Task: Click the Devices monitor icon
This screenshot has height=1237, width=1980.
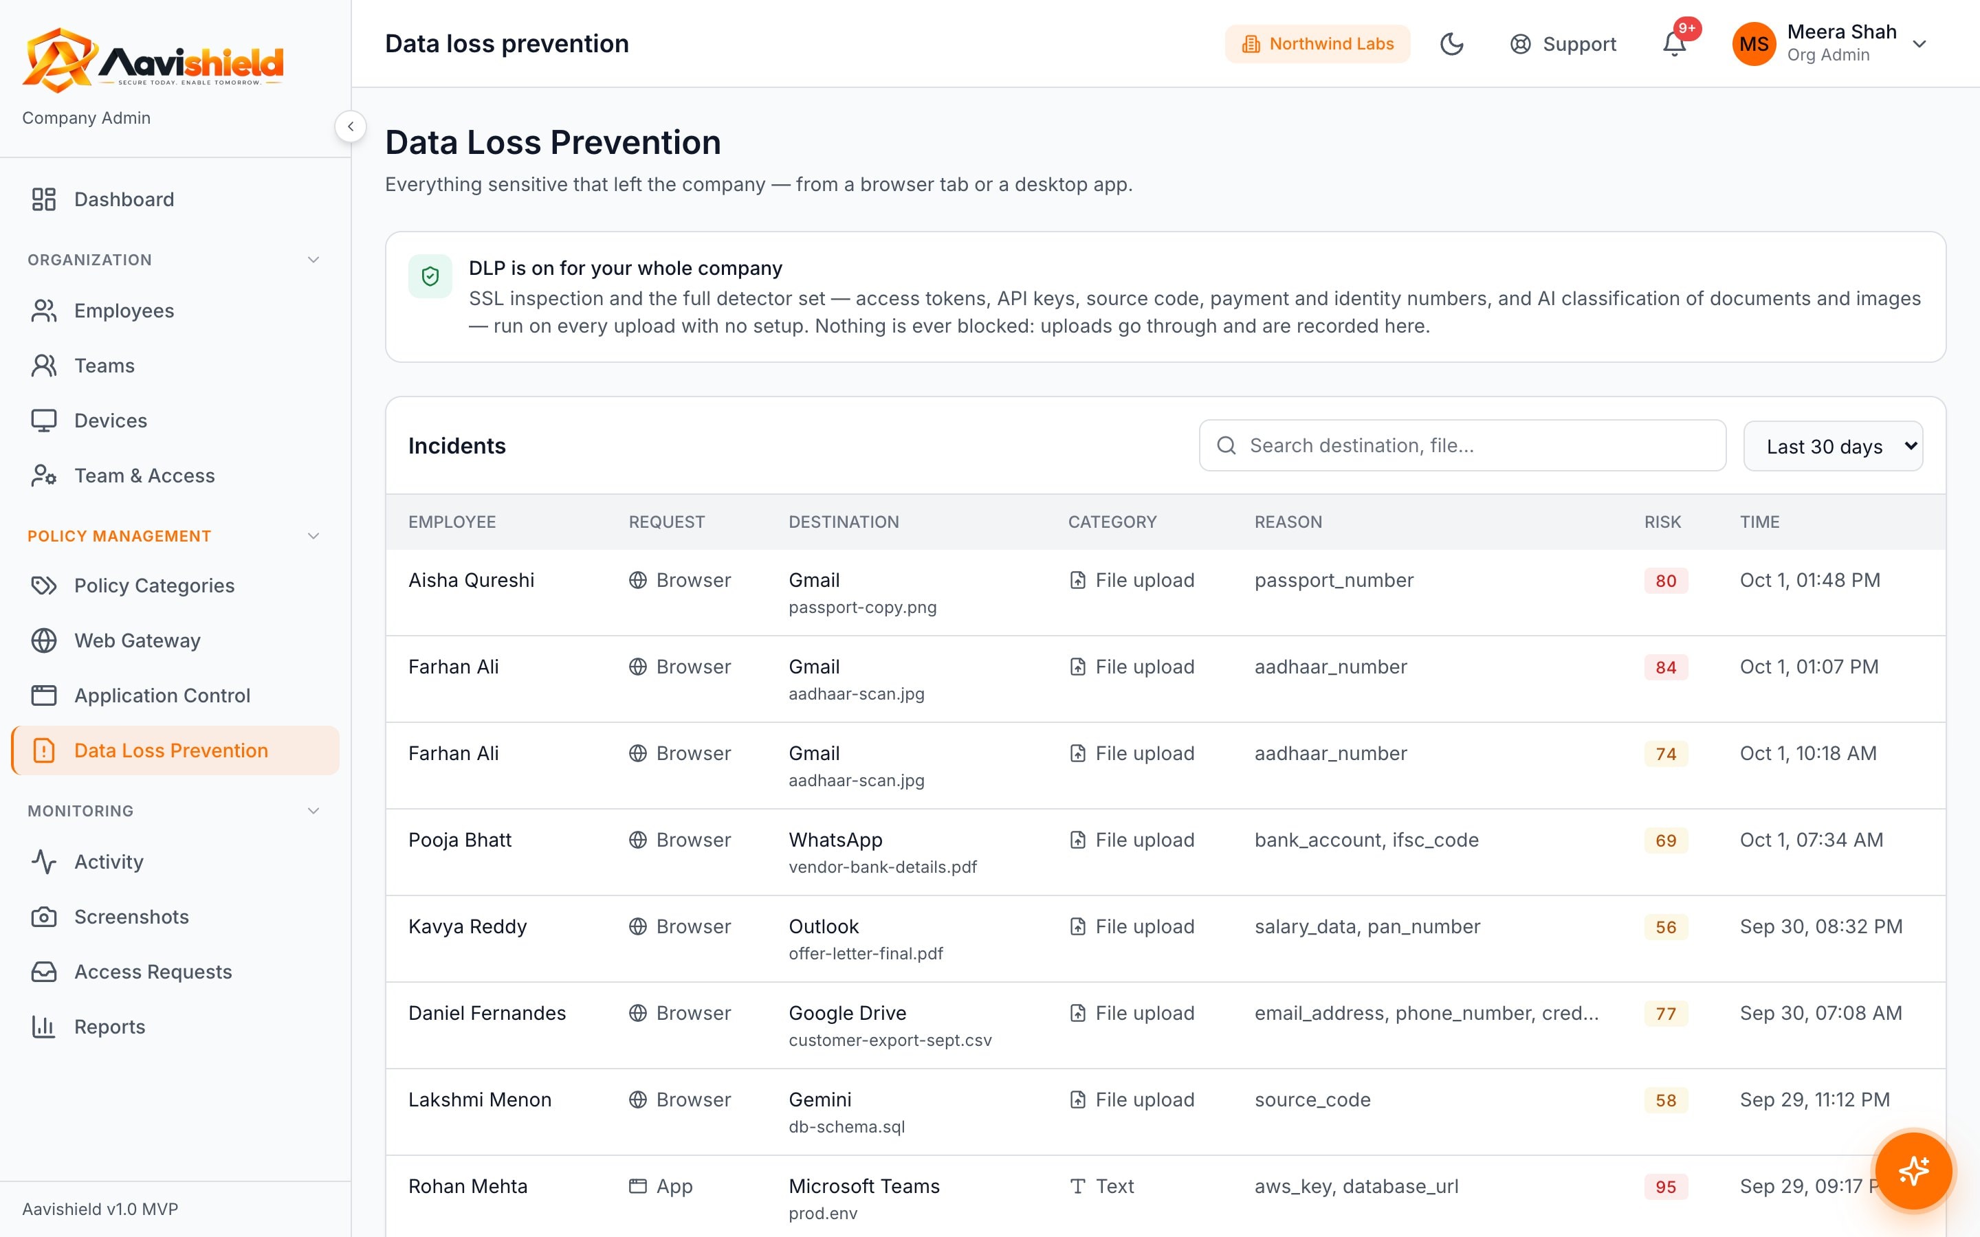Action: [43, 421]
